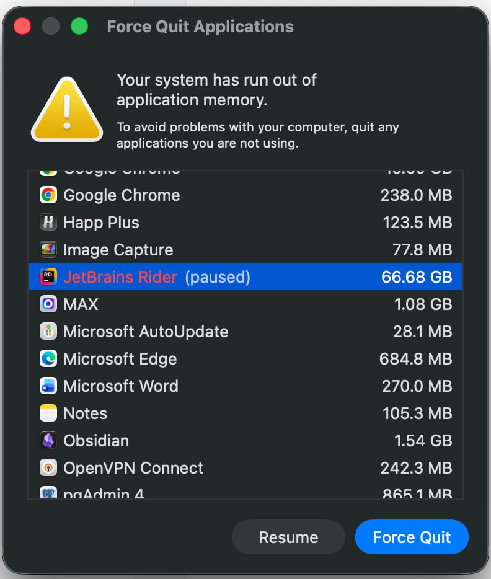Click the Obsidian crystal icon
The height and width of the screenshot is (579, 491).
(x=48, y=441)
